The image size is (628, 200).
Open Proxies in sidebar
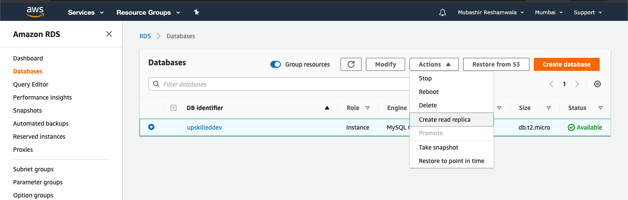click(23, 150)
